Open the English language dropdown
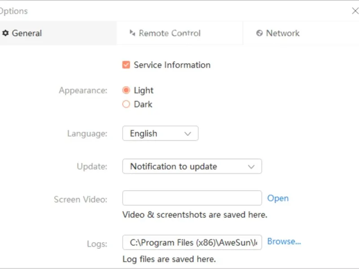Viewport: 359px width, 269px height. (160, 134)
